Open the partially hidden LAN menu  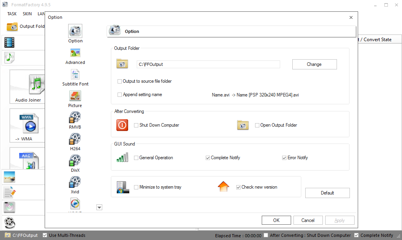pos(41,14)
